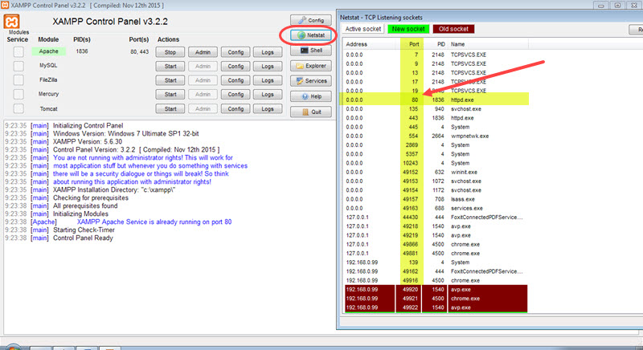Start the MySQL module
The image size is (643, 350).
170,67
